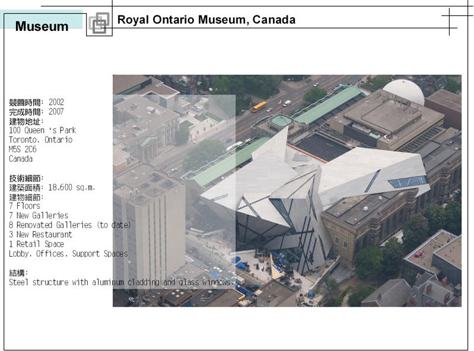Select the Museum section label

point(42,27)
